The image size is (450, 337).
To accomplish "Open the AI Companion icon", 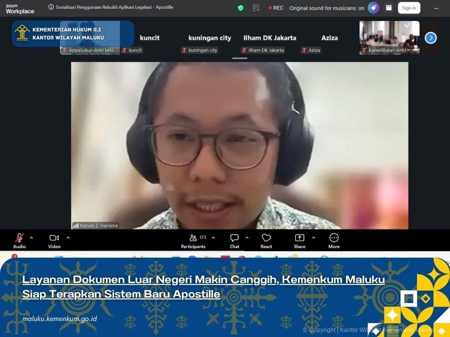I will (x=373, y=7).
